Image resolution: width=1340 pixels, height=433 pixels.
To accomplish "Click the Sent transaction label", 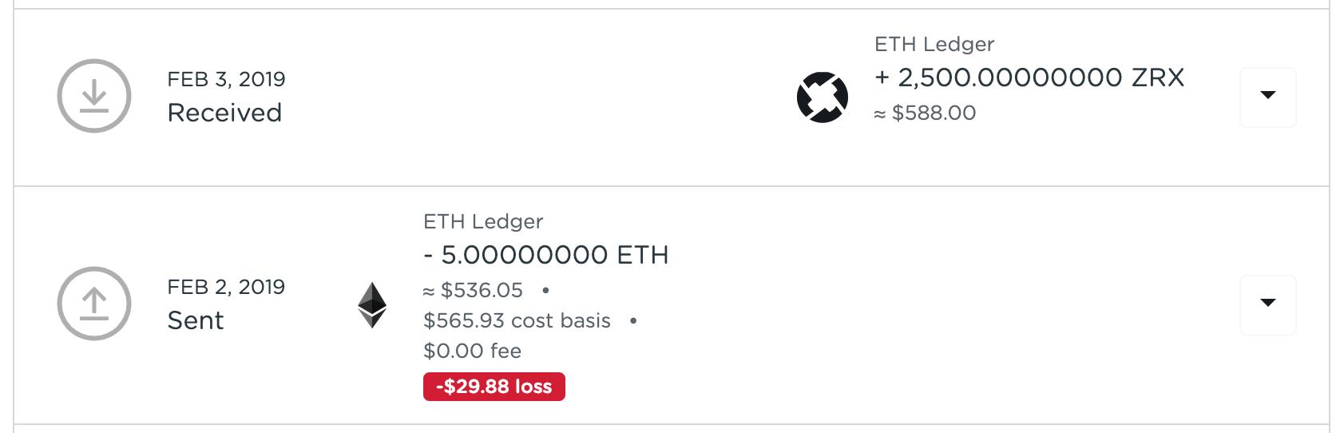I will [196, 320].
